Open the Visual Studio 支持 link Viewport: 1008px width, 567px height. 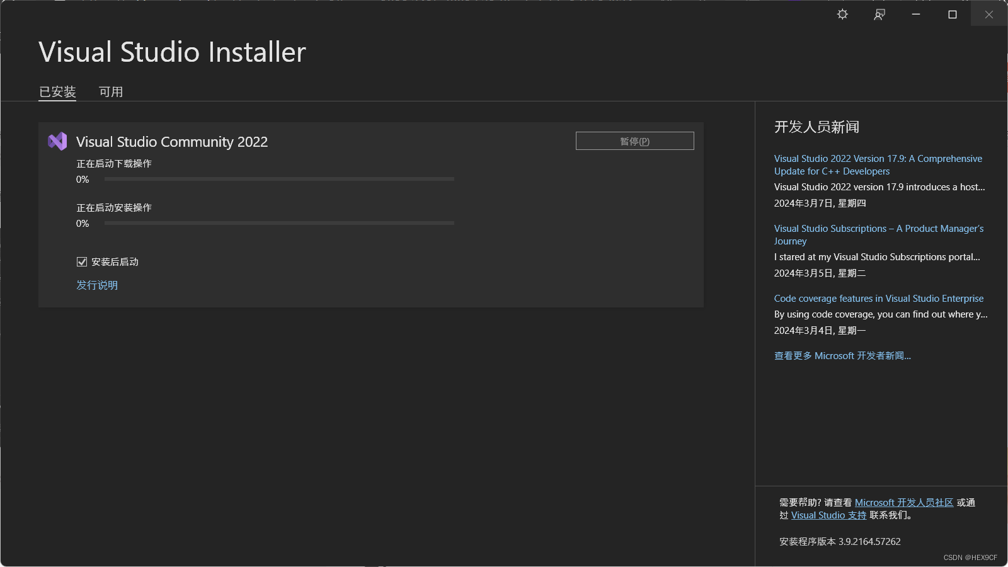point(828,515)
